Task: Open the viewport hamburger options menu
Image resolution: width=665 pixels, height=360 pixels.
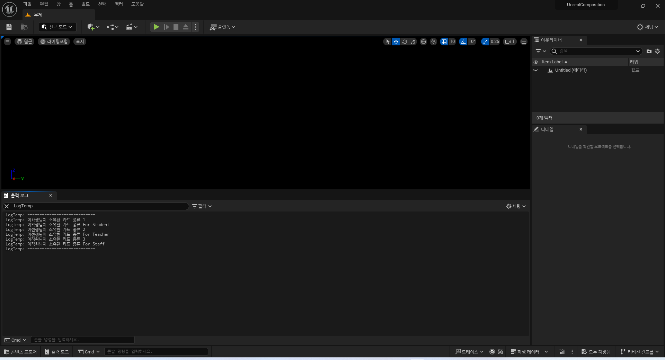Action: click(x=7, y=42)
